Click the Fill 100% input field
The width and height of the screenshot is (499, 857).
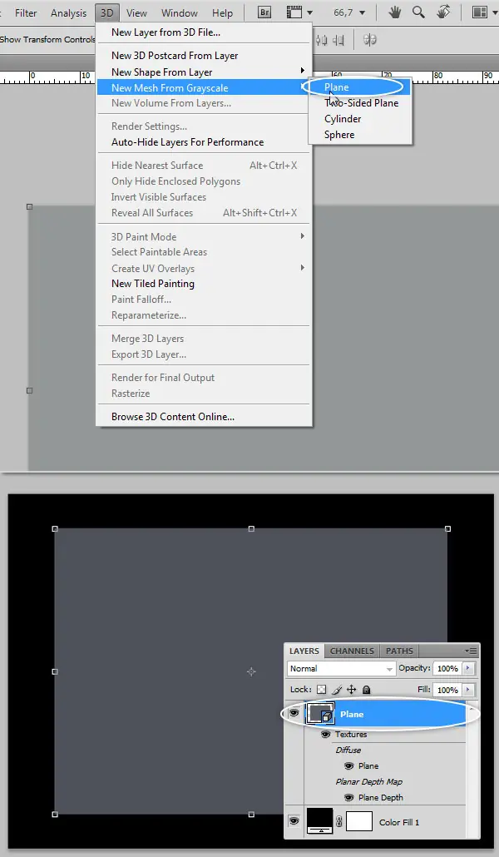click(447, 690)
